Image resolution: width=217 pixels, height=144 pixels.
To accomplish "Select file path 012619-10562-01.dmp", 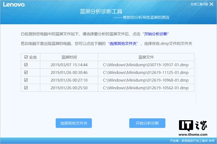I will pyautogui.click(x=146, y=88).
